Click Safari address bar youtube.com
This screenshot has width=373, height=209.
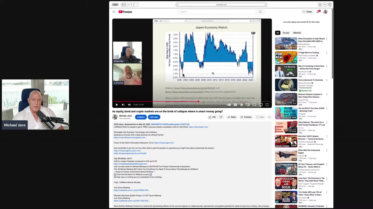point(221,5)
